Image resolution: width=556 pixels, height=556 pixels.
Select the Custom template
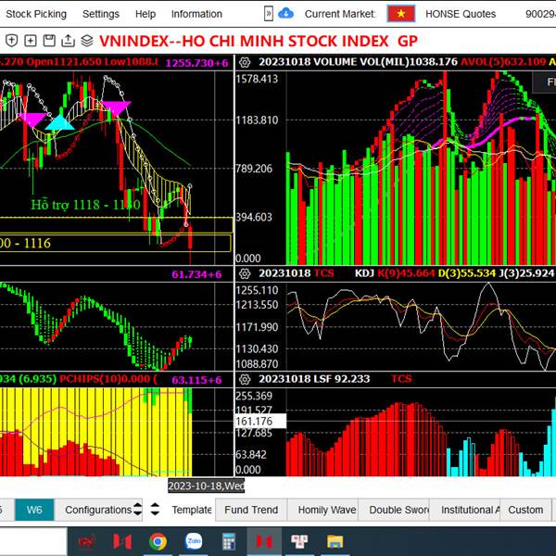[525, 510]
